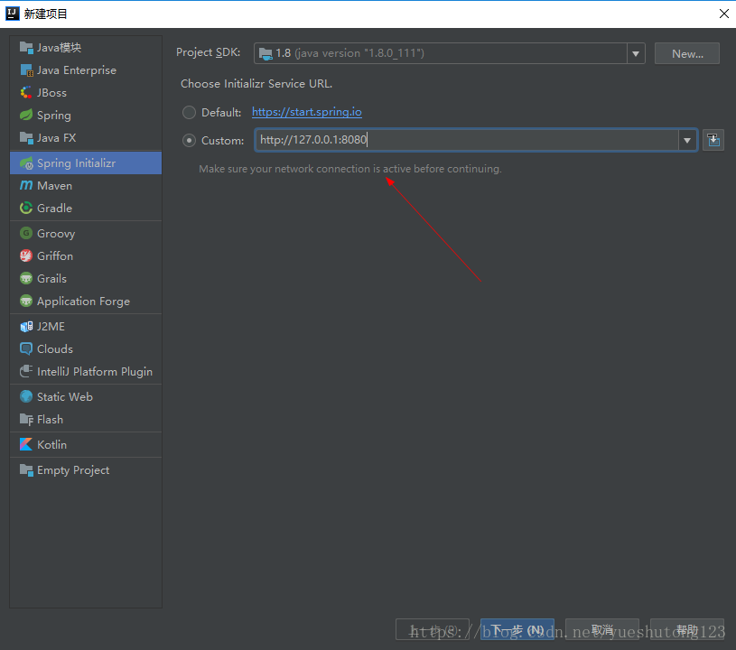Select Griffon label in project list
Image resolution: width=736 pixels, height=650 pixels.
(x=55, y=256)
